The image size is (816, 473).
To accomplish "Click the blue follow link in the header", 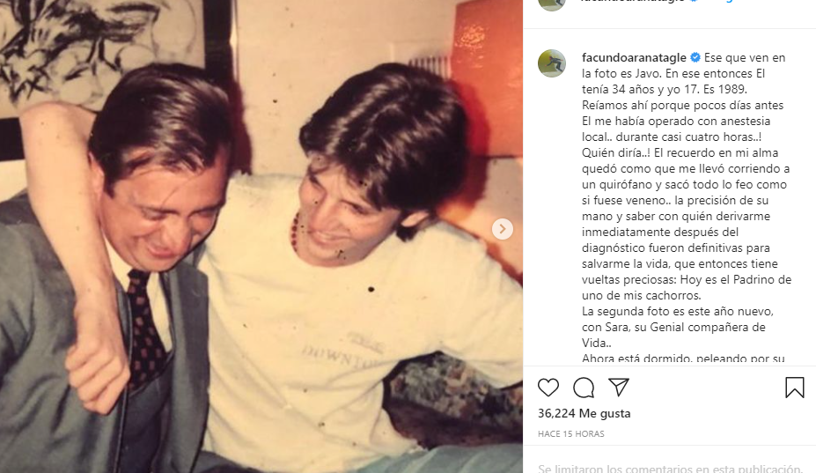I will click(x=726, y=2).
